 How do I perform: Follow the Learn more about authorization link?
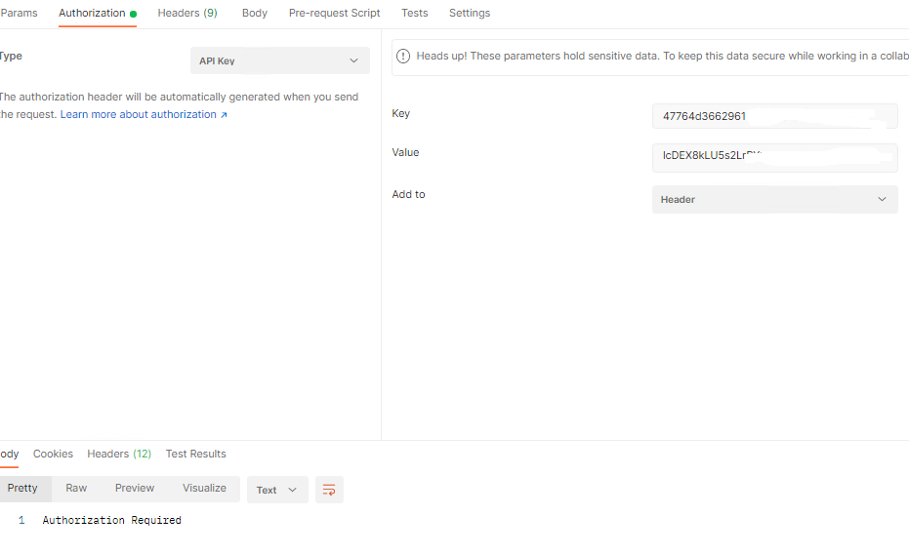coord(144,114)
